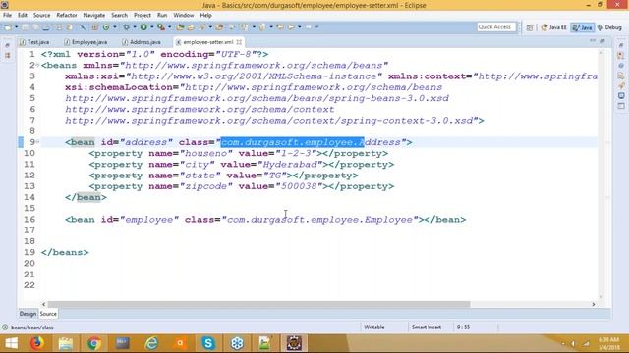Expand the New Java Class dropdown arrow
Screen dimensions: 629x353
click(115, 27)
